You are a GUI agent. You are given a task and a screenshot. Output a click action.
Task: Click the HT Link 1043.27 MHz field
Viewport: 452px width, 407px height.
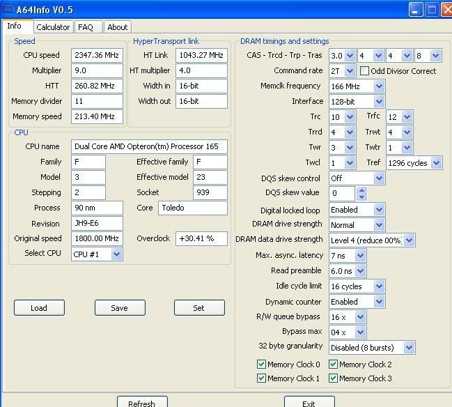coord(201,55)
